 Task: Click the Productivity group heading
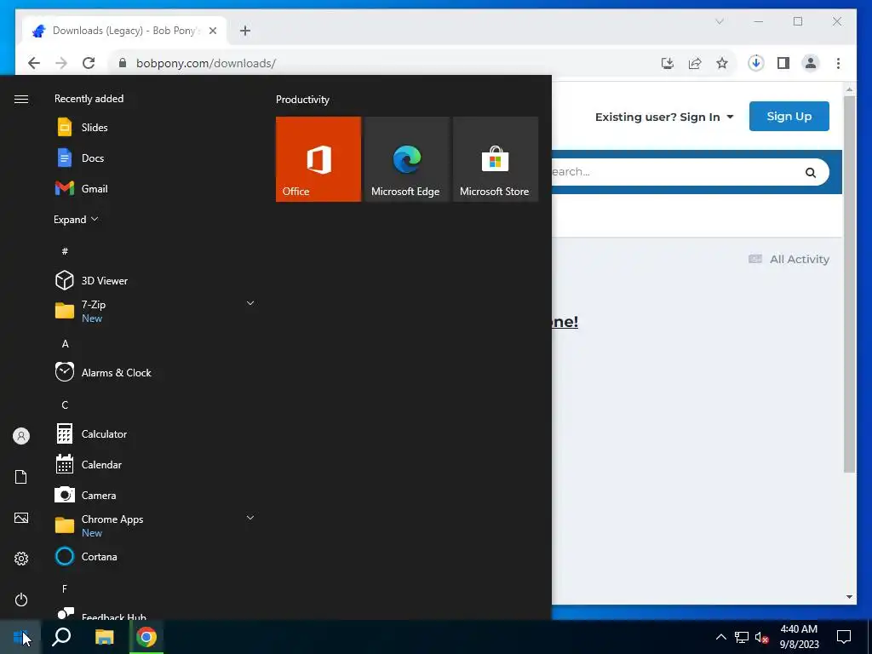tap(302, 100)
